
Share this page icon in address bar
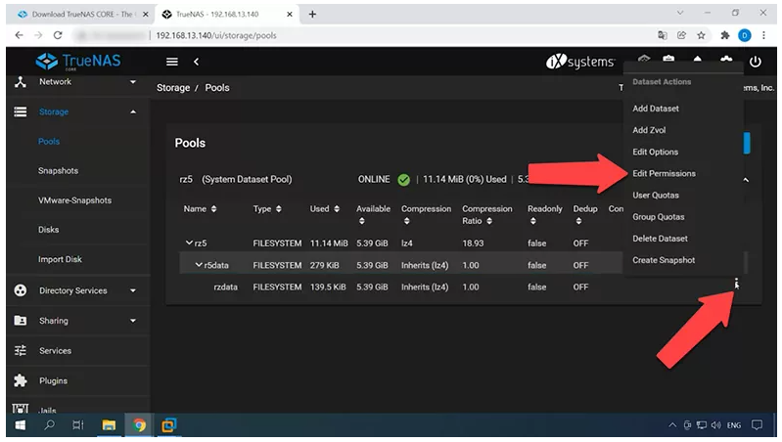point(682,35)
